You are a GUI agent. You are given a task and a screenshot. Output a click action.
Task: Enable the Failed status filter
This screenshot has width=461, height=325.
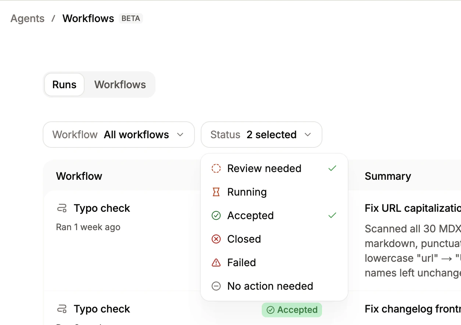pos(242,262)
